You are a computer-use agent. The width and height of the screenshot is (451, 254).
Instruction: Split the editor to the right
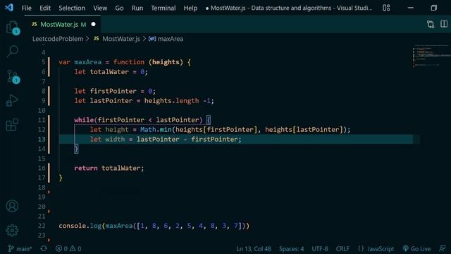click(444, 24)
